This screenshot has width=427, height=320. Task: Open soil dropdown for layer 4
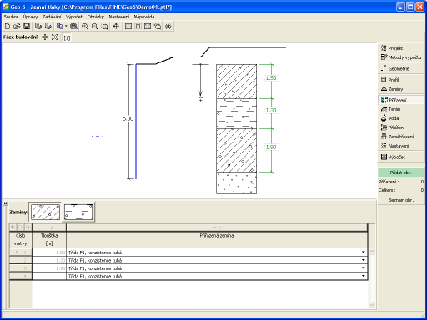click(x=364, y=276)
